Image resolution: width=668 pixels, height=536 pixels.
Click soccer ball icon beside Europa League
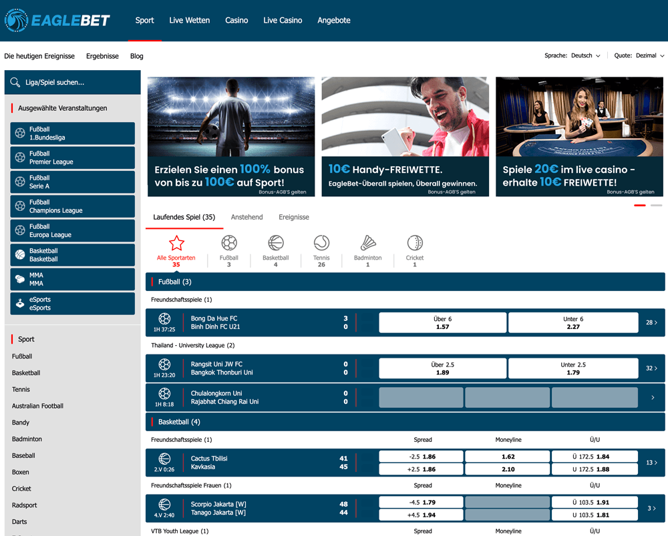(x=20, y=230)
